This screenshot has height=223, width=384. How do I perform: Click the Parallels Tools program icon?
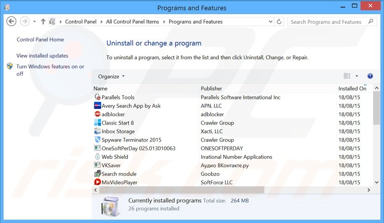(x=98, y=97)
